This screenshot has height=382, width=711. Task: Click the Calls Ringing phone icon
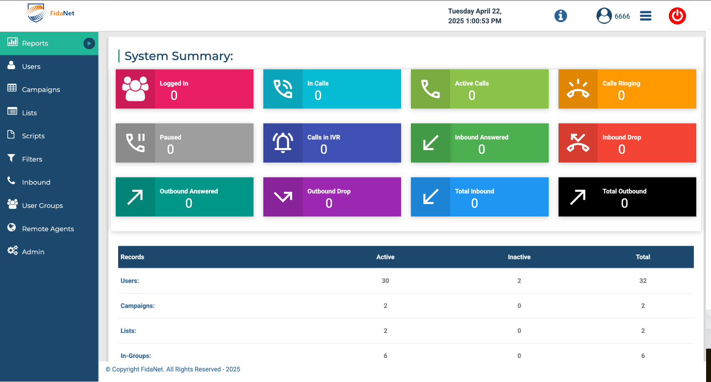578,89
